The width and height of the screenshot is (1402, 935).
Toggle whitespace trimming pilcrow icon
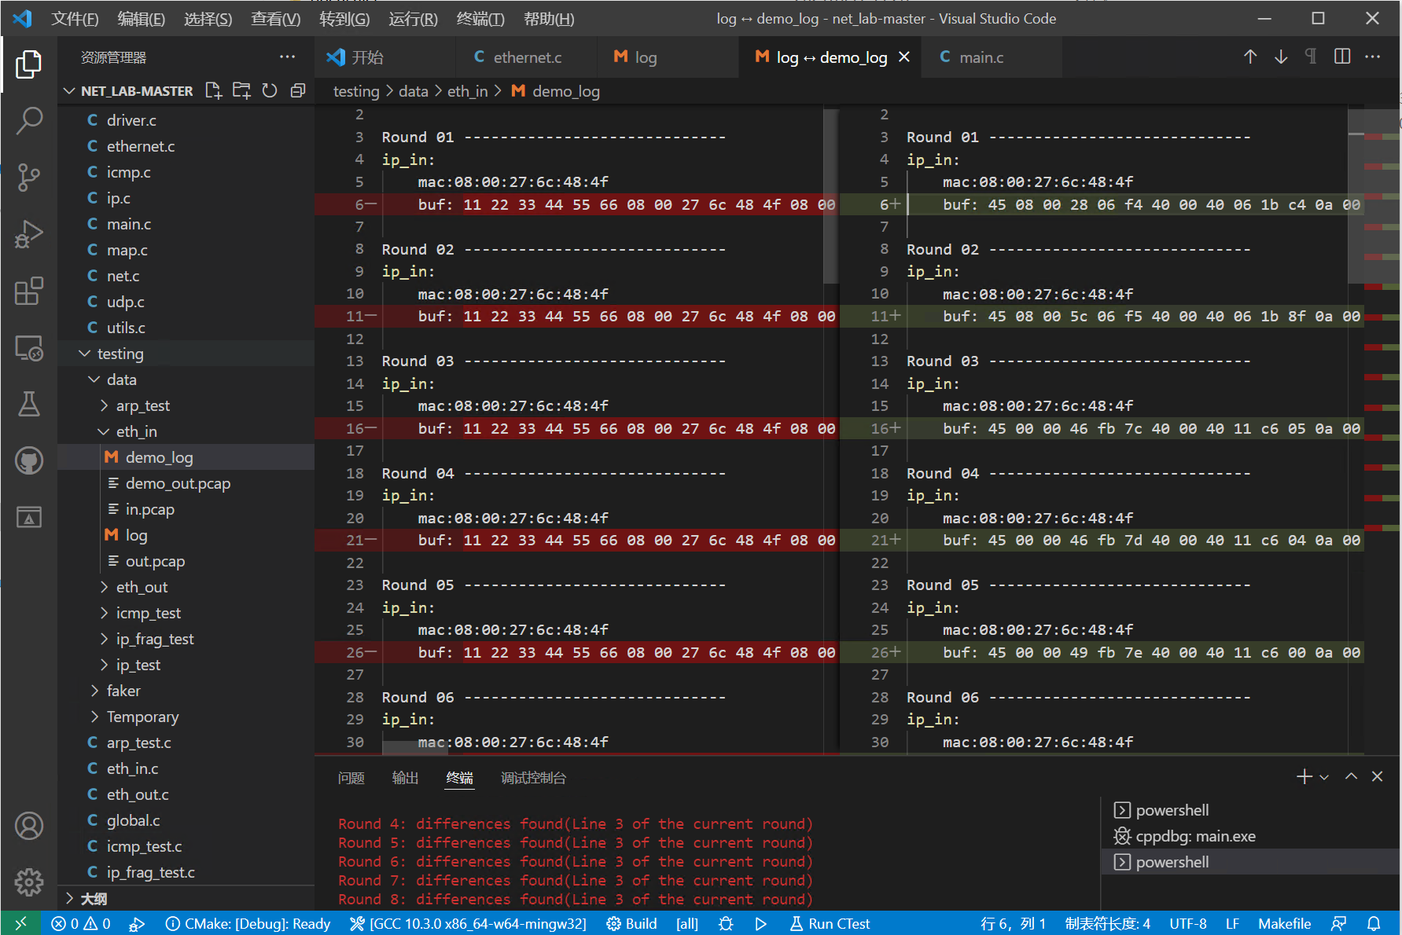(x=1311, y=57)
